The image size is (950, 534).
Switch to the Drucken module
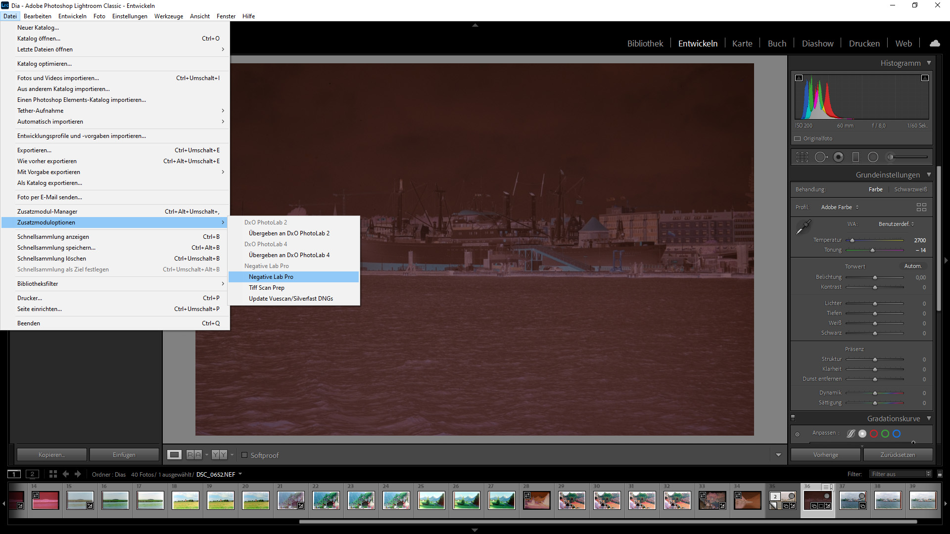864,44
